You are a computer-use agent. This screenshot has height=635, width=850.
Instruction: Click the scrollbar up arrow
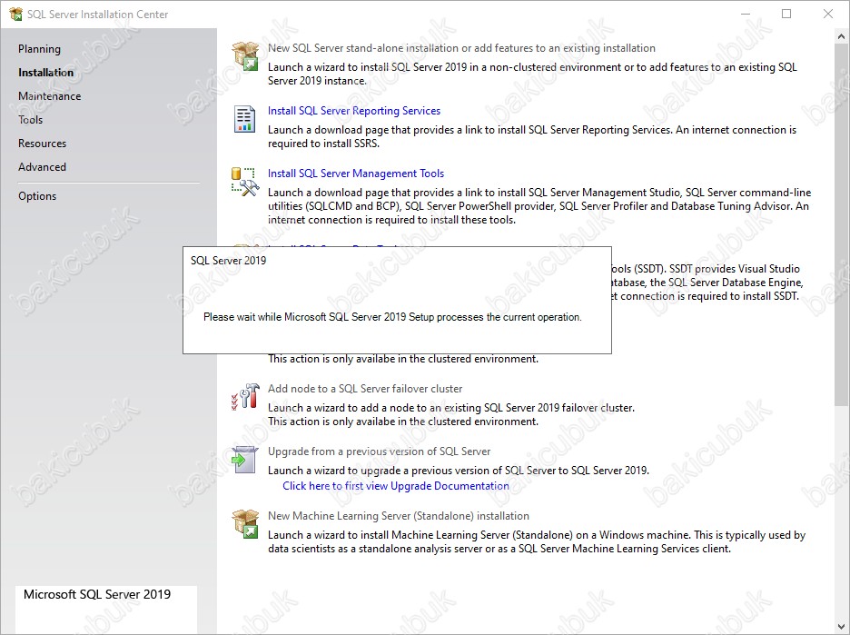[841, 37]
